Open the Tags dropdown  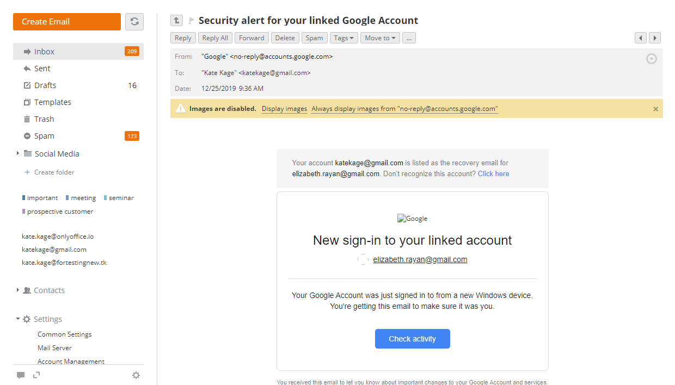pyautogui.click(x=344, y=38)
